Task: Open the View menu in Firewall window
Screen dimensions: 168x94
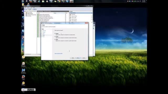Action: tap(31, 8)
